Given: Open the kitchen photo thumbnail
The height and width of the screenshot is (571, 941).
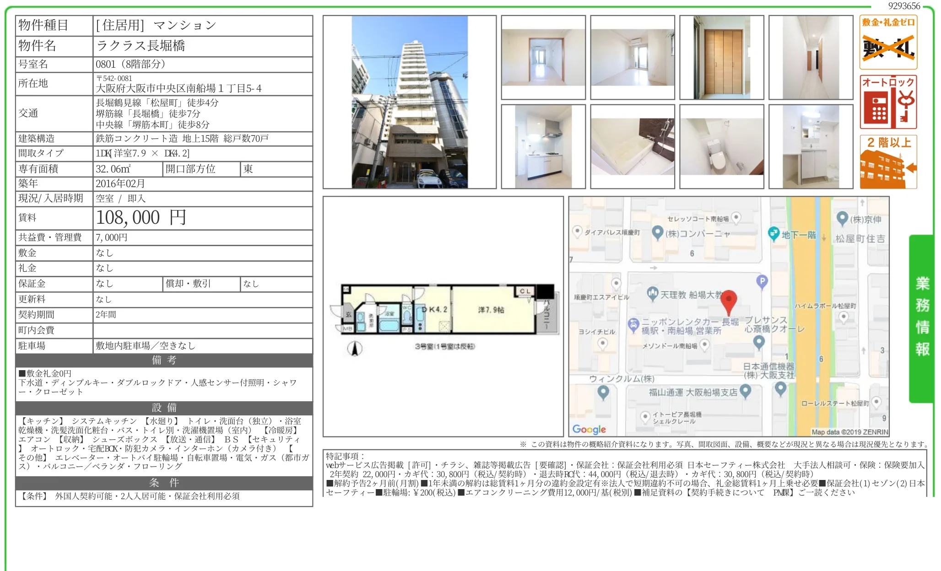Looking at the screenshot, I should [543, 146].
